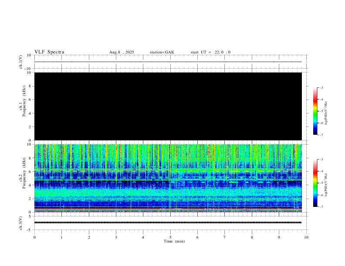Click the lower "log(PSD)(V²/Hz)" colorbar caption
The width and height of the screenshot is (345, 266).
coord(326,185)
